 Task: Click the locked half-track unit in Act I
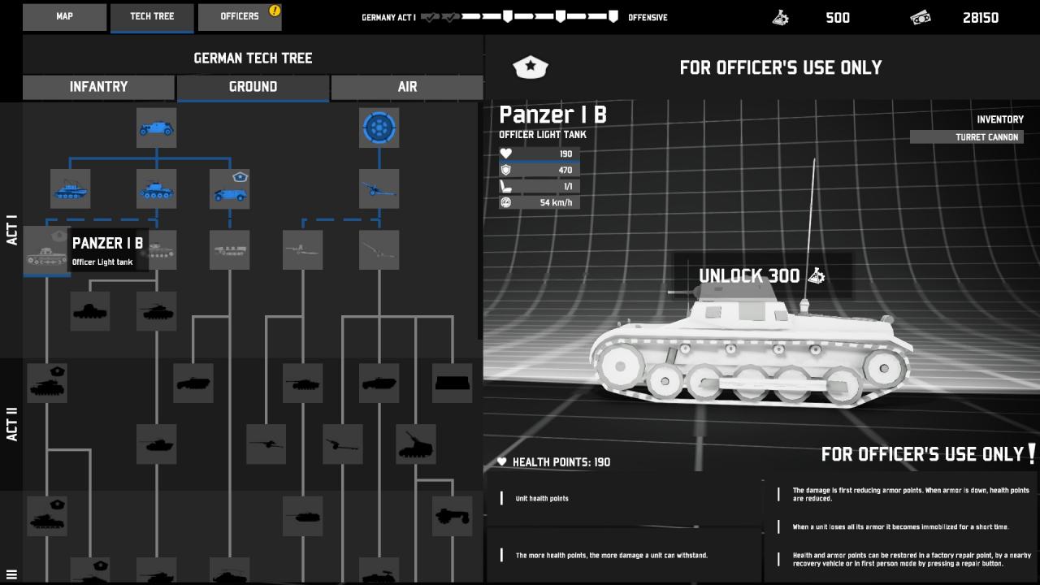tap(229, 250)
